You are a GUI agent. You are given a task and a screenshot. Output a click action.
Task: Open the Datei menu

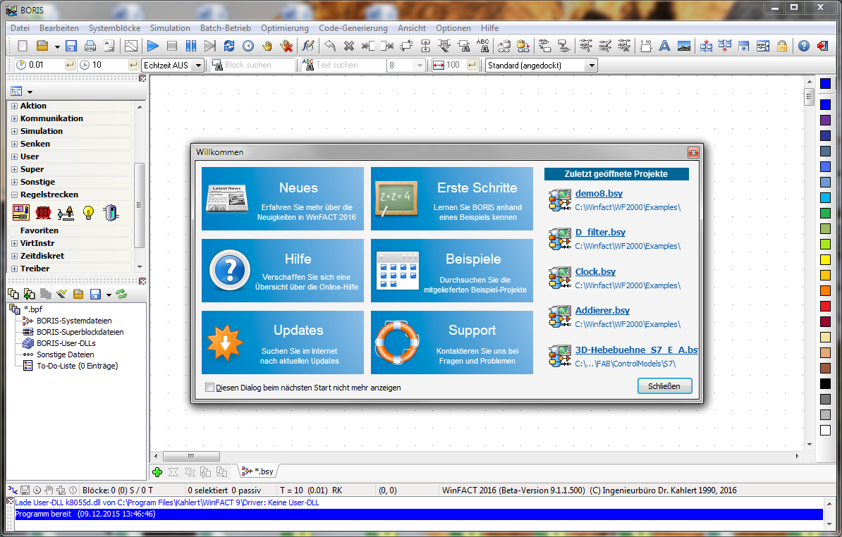click(20, 28)
